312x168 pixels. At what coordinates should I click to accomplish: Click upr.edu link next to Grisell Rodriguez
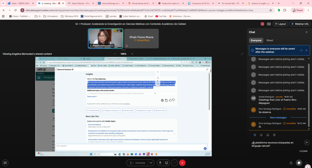[x=279, y=97]
